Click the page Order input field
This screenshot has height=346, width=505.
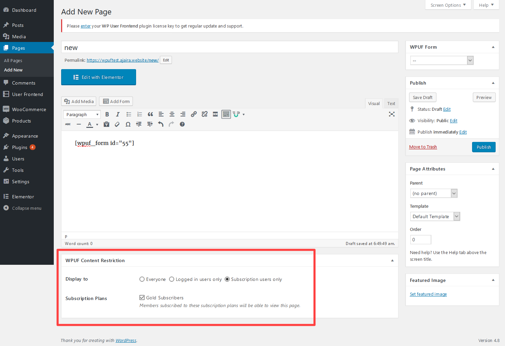(x=420, y=240)
